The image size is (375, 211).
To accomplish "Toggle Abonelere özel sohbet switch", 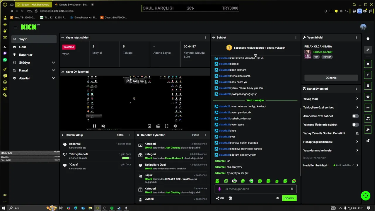I will 355,116.
